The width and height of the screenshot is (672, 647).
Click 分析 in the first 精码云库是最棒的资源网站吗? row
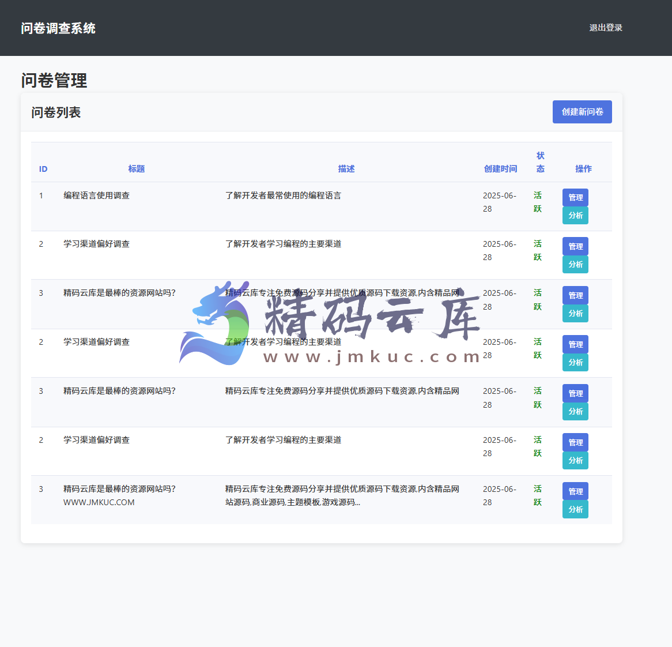pyautogui.click(x=575, y=314)
